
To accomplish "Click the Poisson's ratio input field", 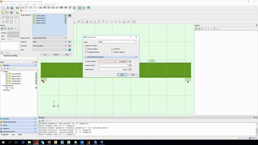I will click(x=113, y=65).
